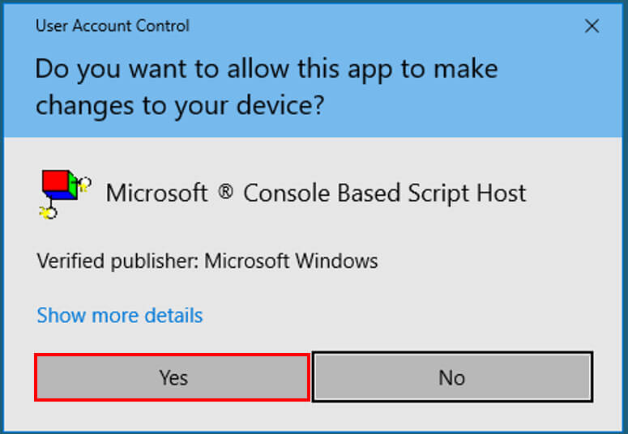Click the "Do you want to allow" heading line

coord(266,69)
